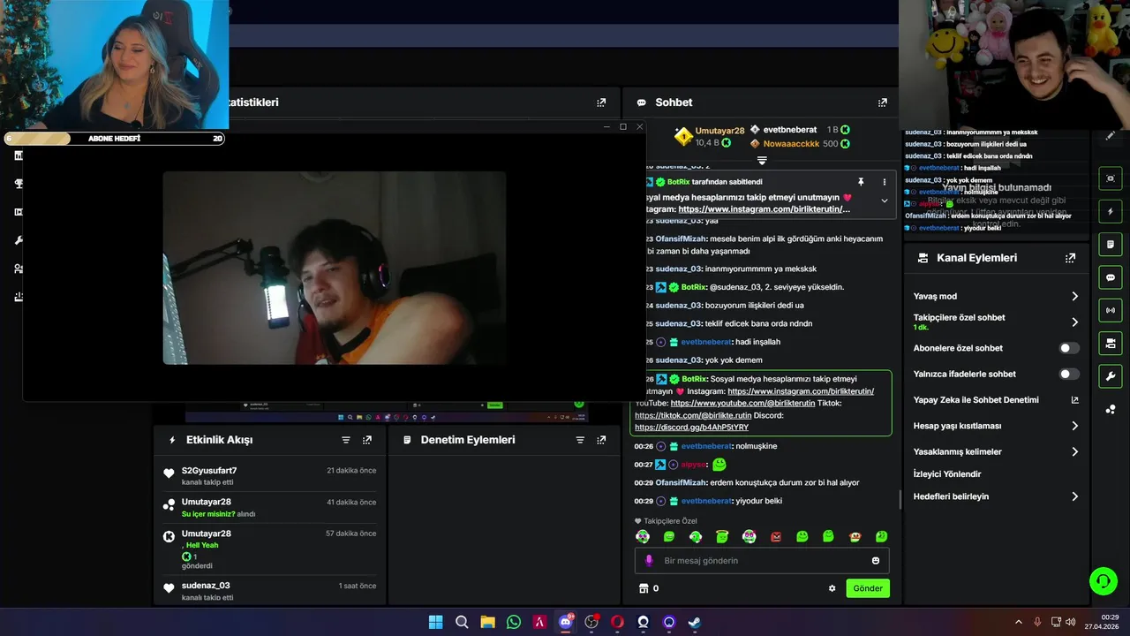
Task: Click the shop icon below chat input
Action: click(644, 588)
